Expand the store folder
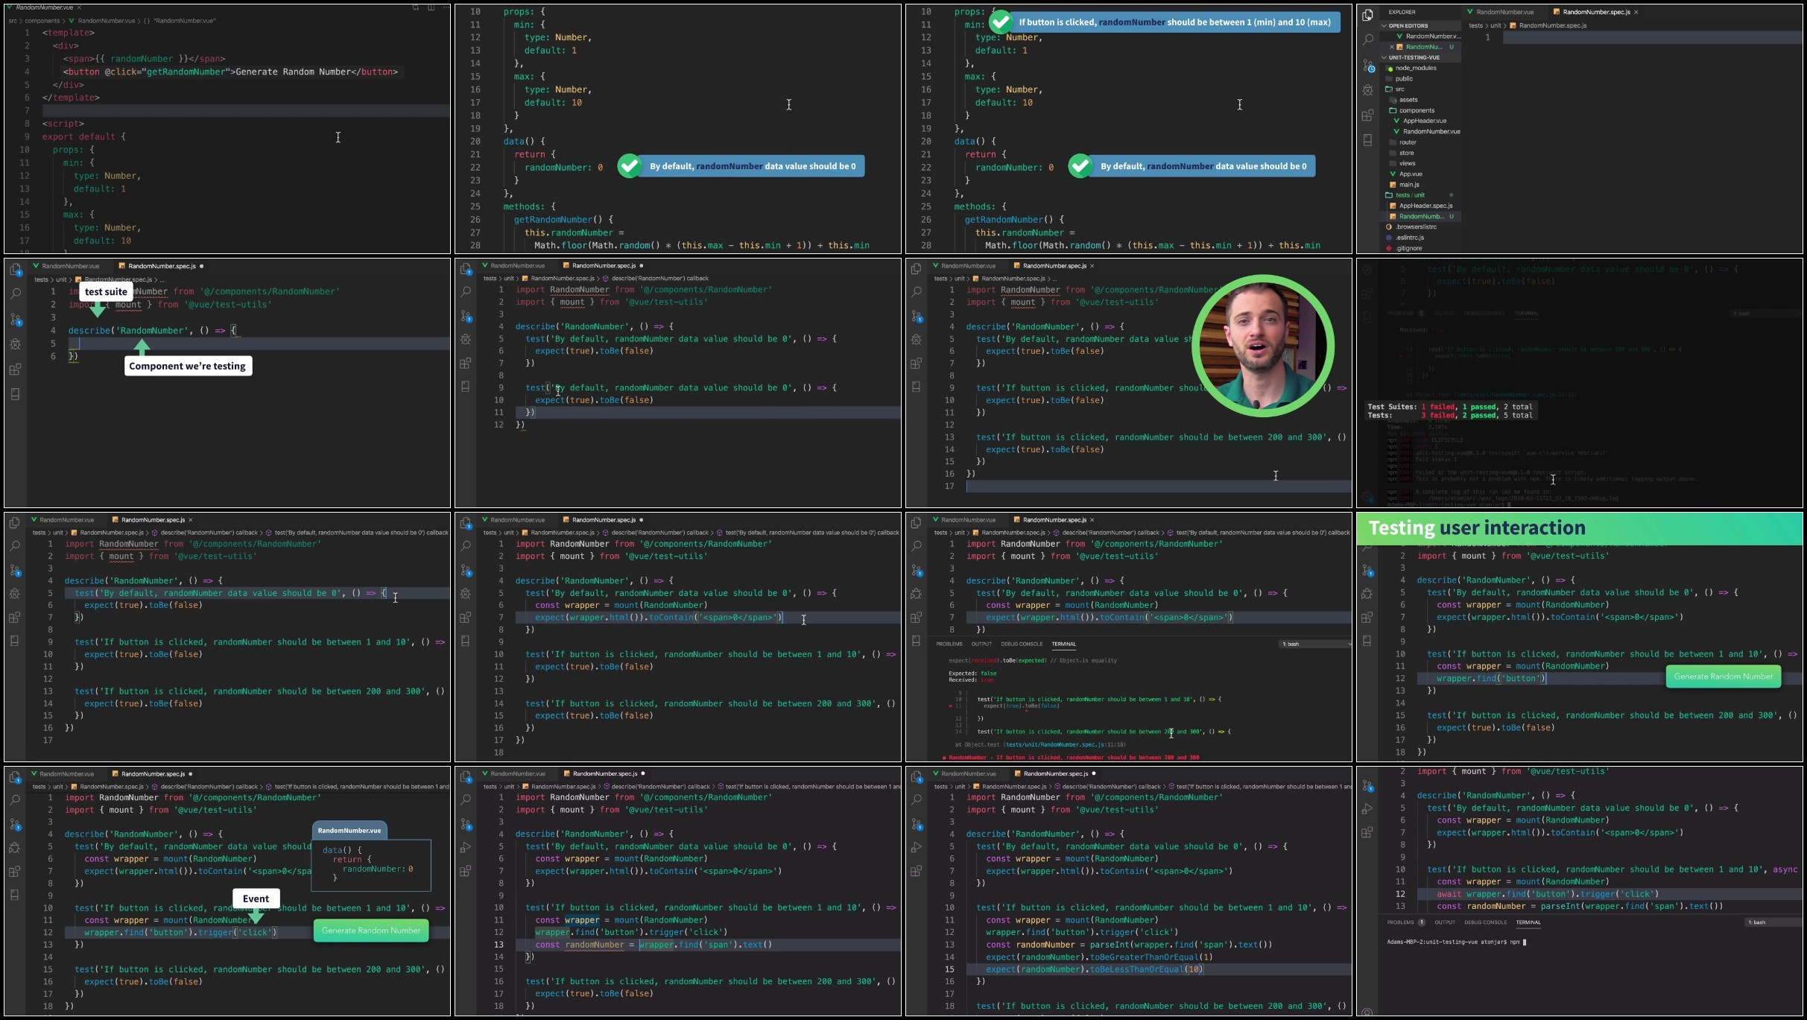The height and width of the screenshot is (1020, 1807). (x=1401, y=153)
